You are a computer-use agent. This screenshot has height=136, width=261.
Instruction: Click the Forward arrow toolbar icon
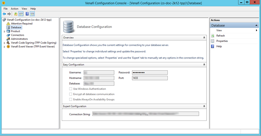[9, 14]
